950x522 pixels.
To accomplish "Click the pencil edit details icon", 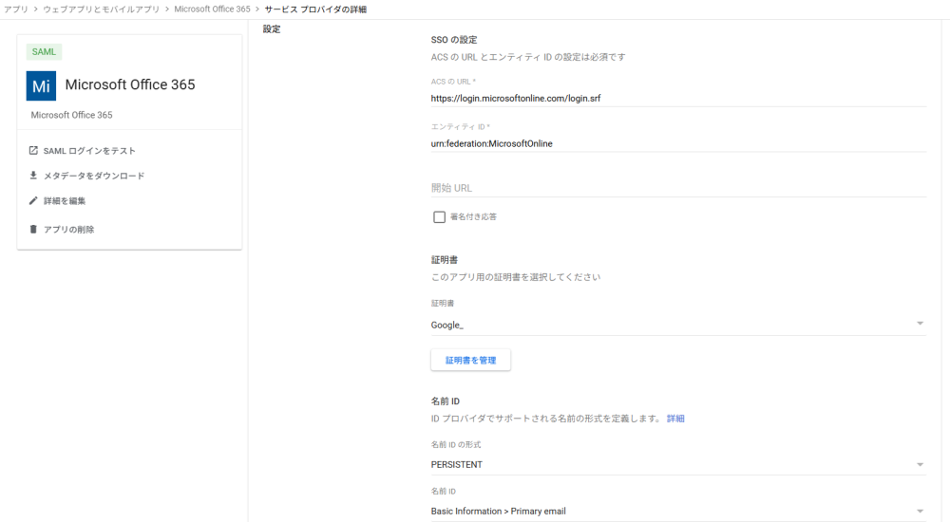I will (33, 201).
